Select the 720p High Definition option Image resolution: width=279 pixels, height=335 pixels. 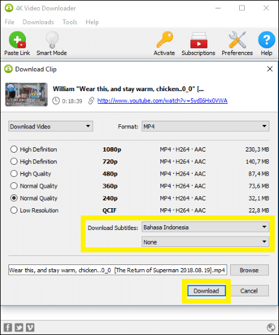tap(14, 161)
